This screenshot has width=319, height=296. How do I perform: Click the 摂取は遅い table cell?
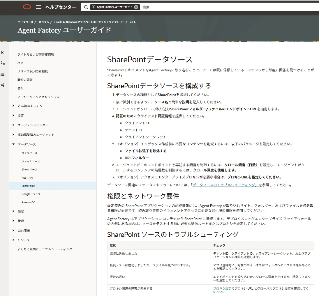pos(159,279)
